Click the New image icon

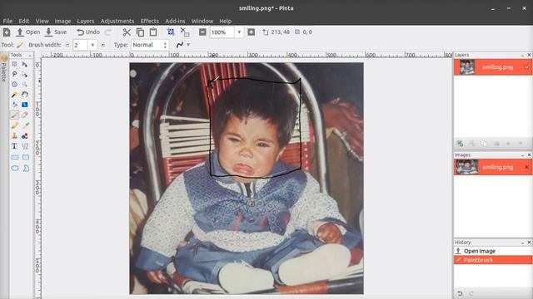7,32
